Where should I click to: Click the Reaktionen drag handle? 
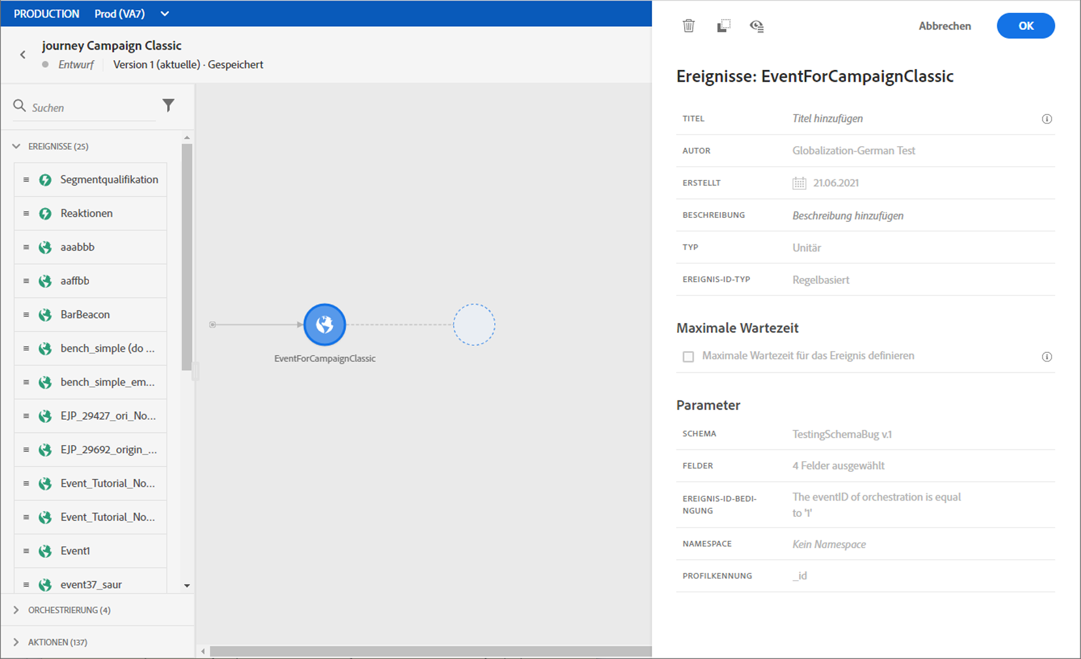(26, 213)
